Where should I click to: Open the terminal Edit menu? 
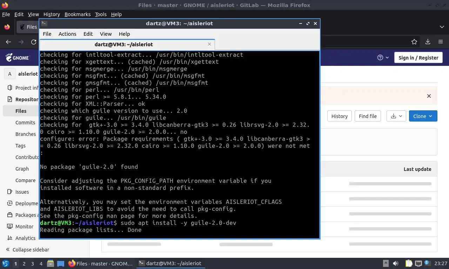click(88, 34)
